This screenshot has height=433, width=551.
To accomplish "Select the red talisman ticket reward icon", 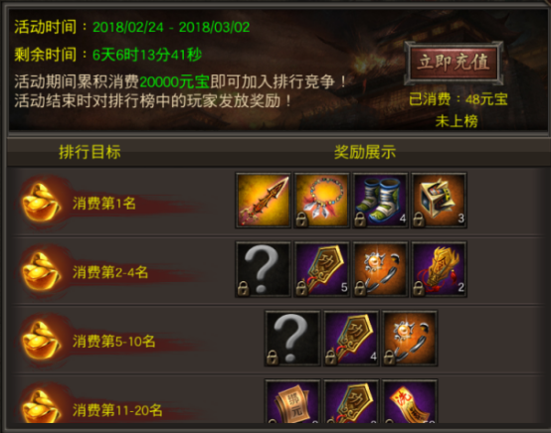I will 410,401.
